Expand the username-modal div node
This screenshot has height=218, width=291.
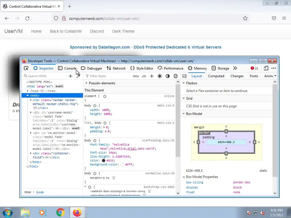coord(31,112)
